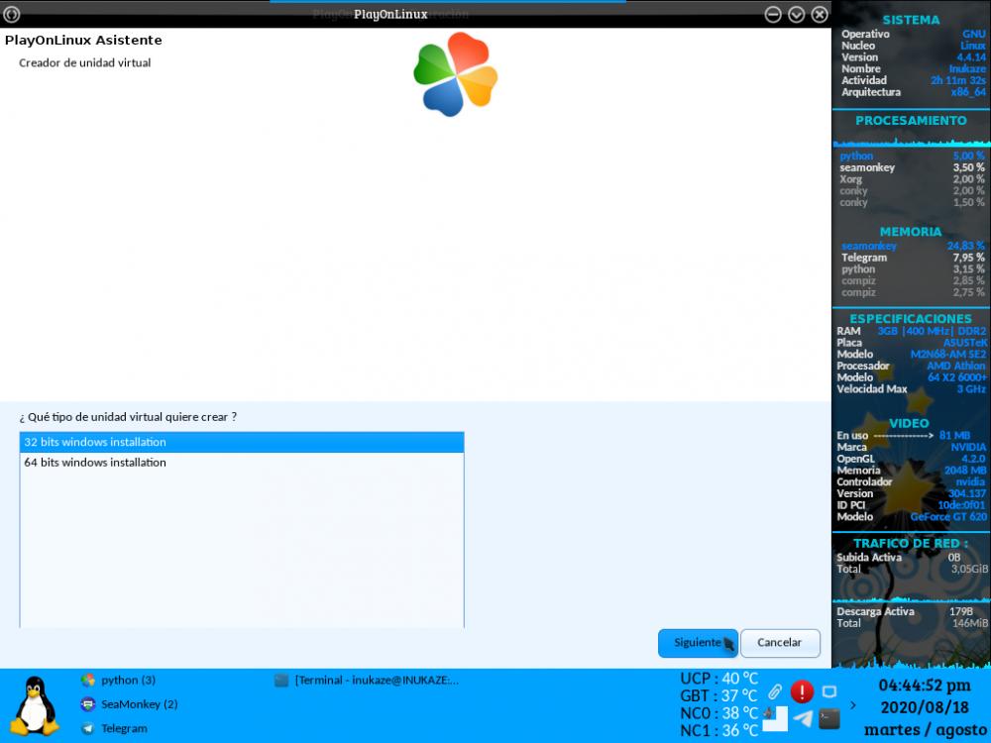Open the Telegram paper-plane tray icon

click(803, 718)
